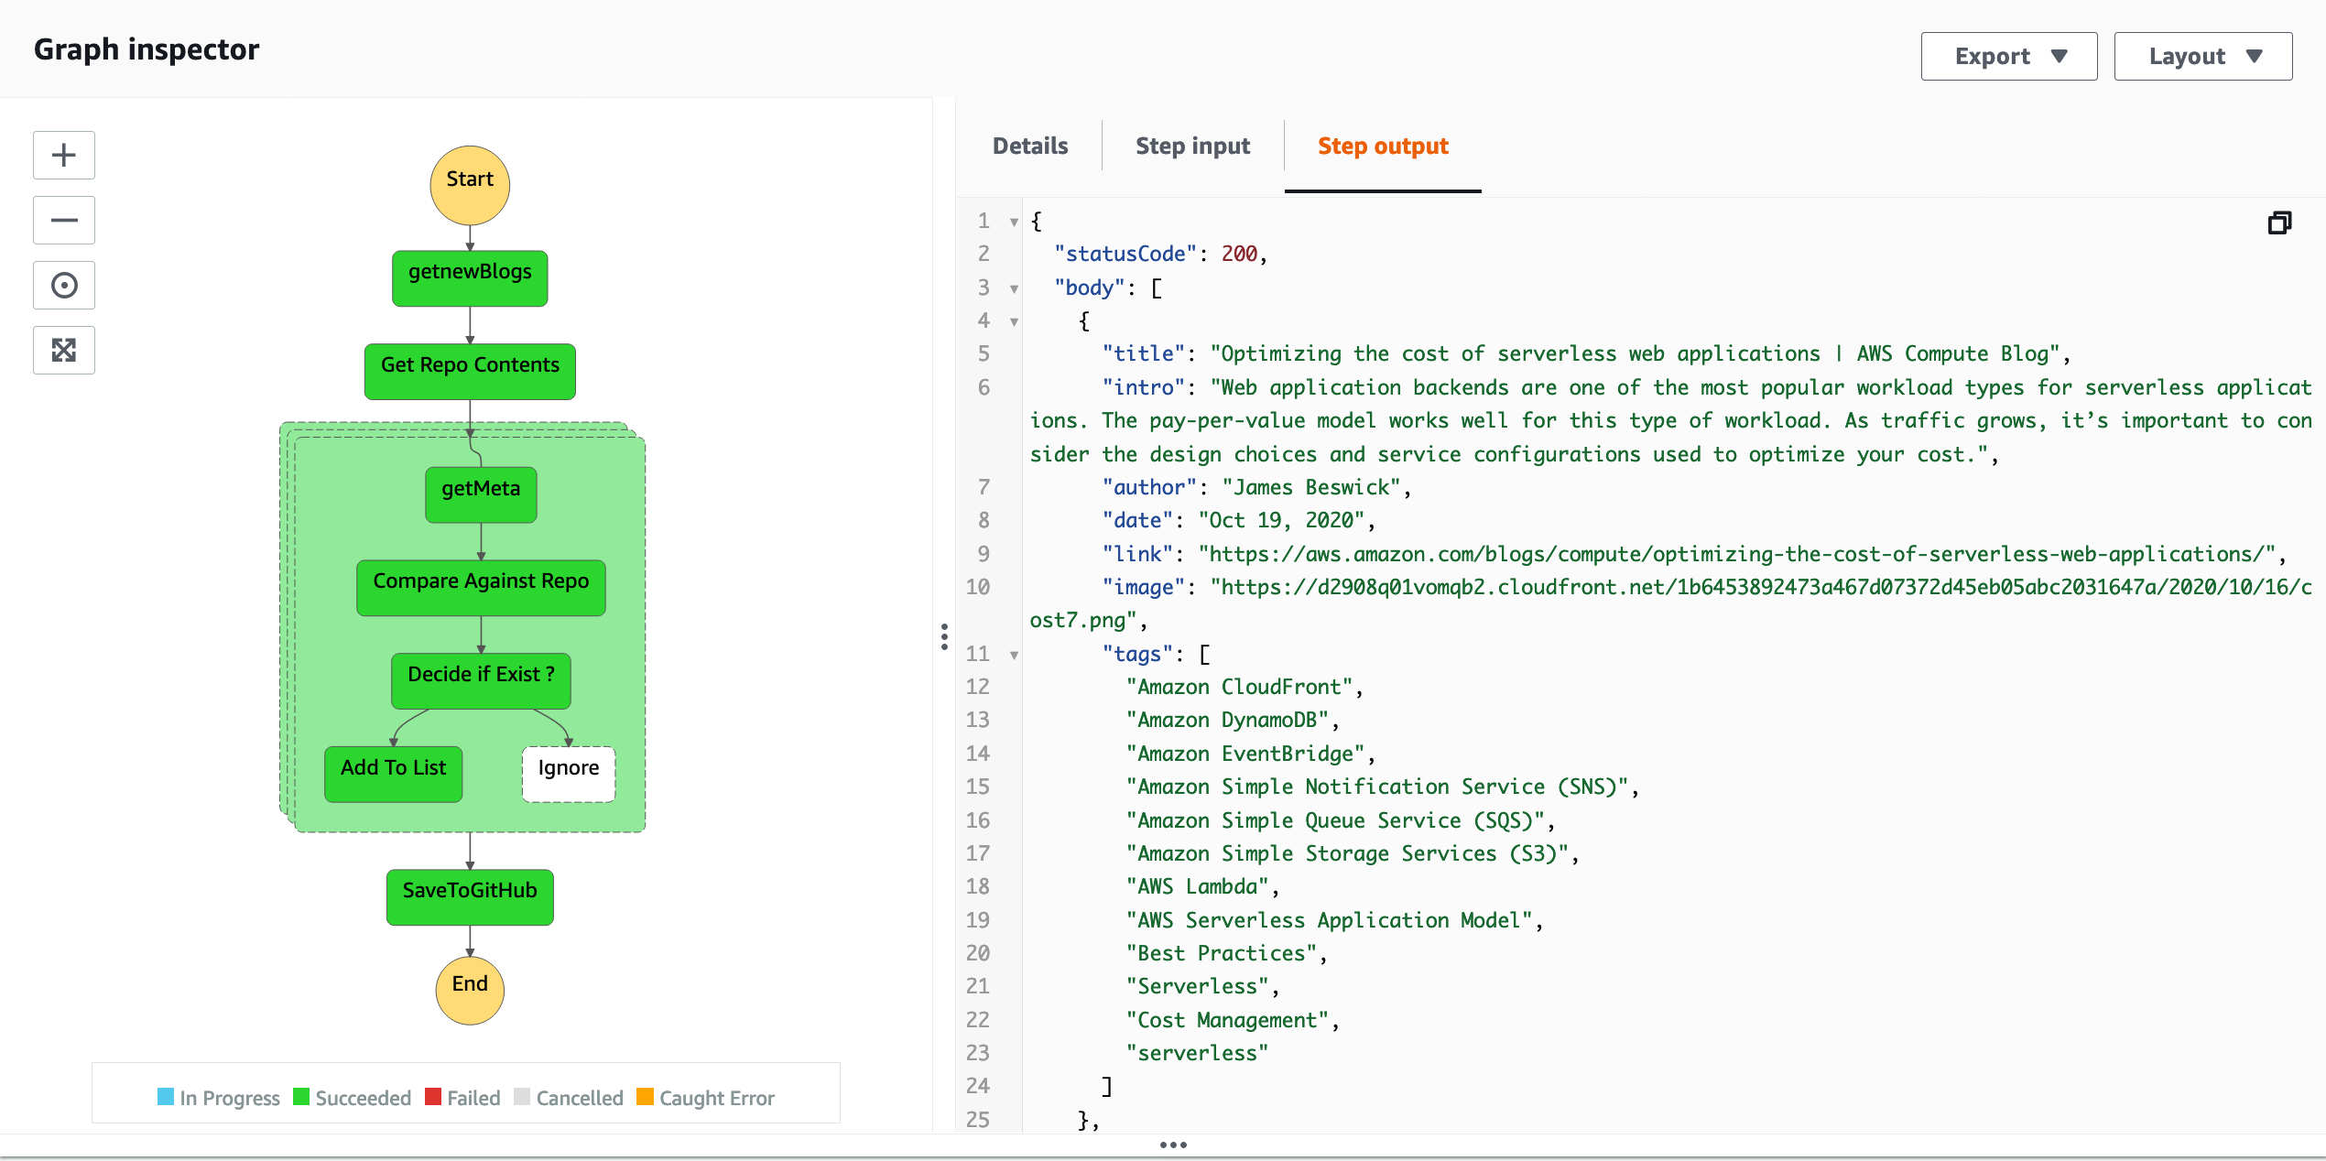The width and height of the screenshot is (2326, 1161).
Task: Click the Start circle node
Action: [x=470, y=184]
